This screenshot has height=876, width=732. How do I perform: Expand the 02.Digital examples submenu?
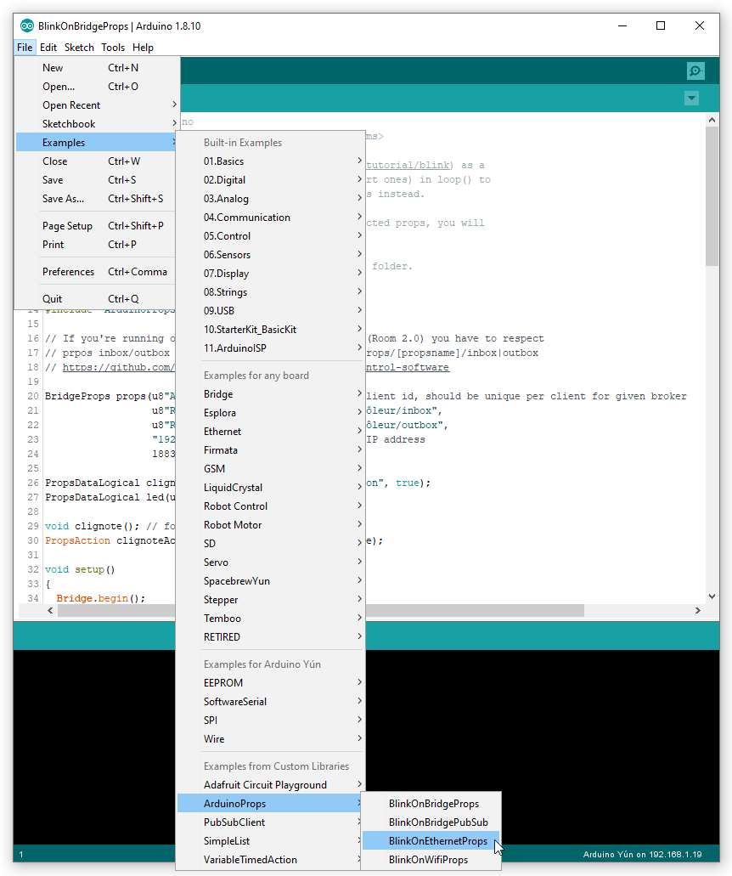click(x=271, y=180)
